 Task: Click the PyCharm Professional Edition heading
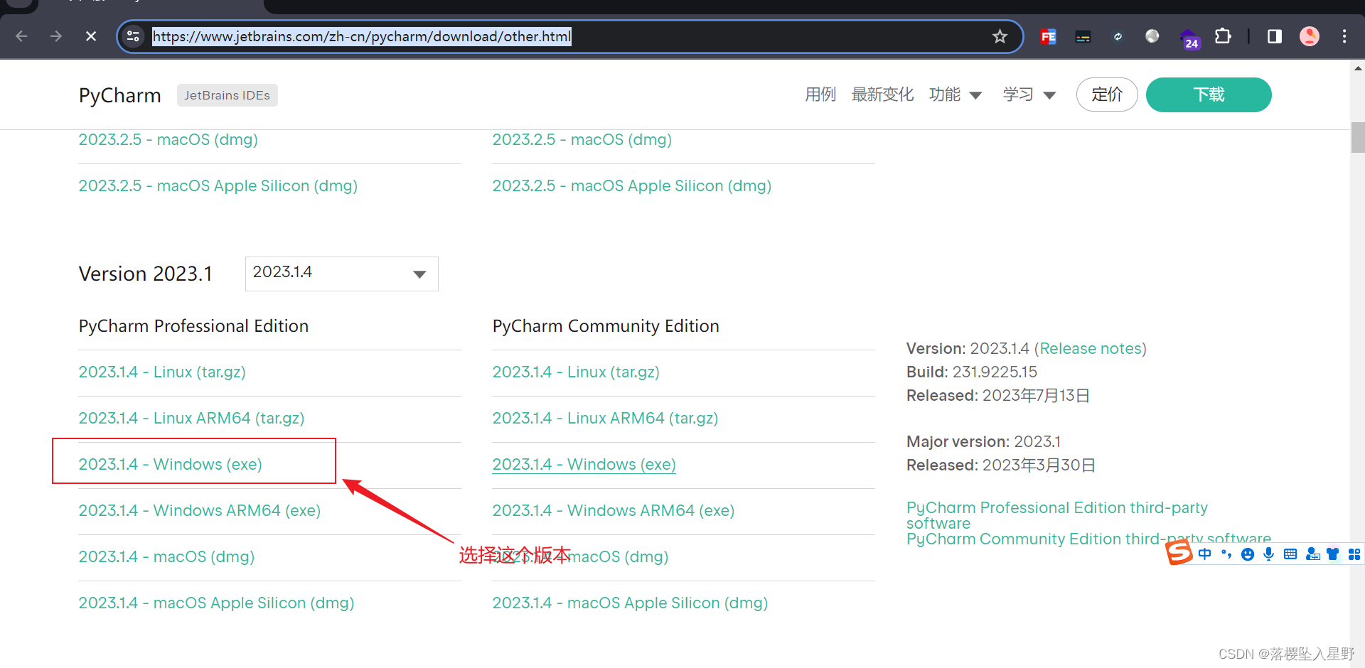(x=193, y=326)
